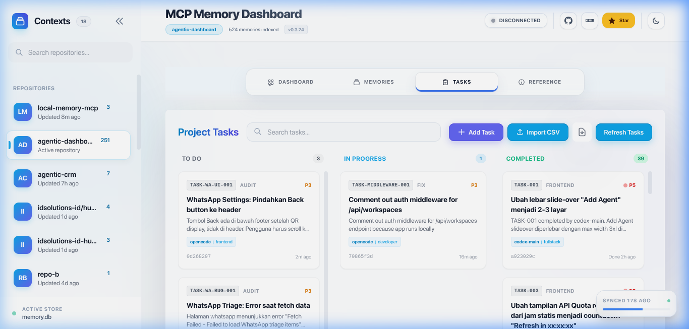Switch to the Reference tab
Image resolution: width=689 pixels, height=329 pixels.
(540, 82)
